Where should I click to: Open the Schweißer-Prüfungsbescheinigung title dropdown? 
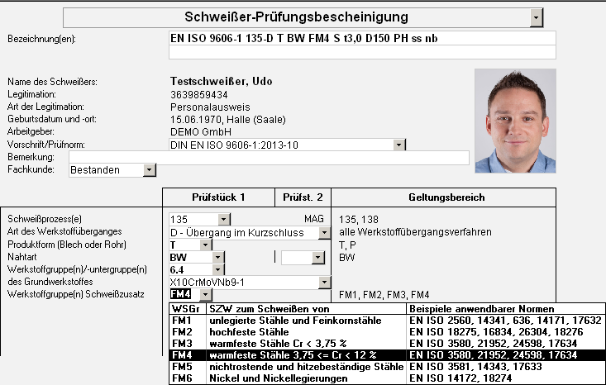[x=537, y=17]
